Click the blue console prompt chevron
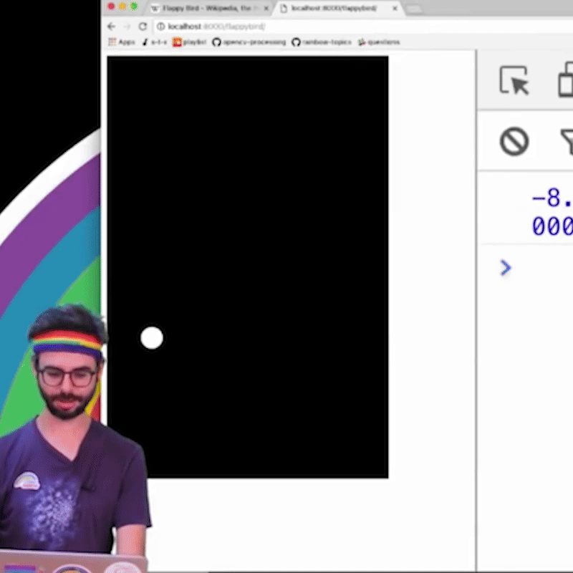This screenshot has width=573, height=573. click(x=506, y=268)
